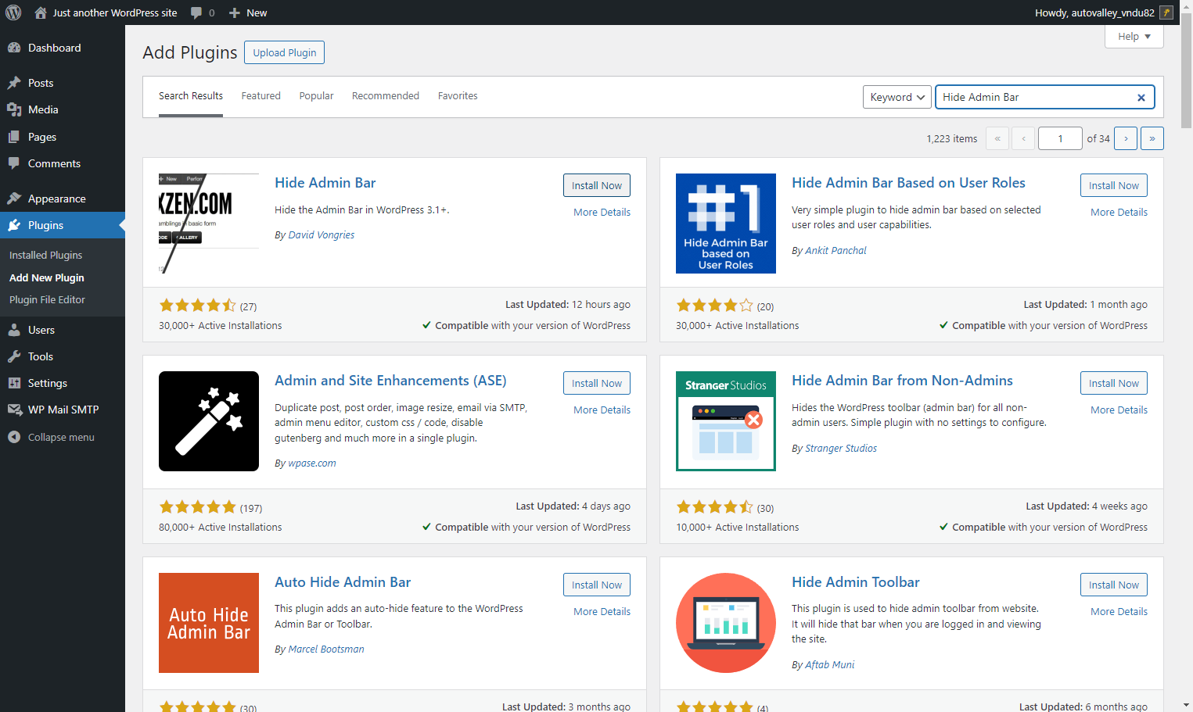
Task: Click the ASE magic wand plugin thumbnail
Action: [209, 421]
